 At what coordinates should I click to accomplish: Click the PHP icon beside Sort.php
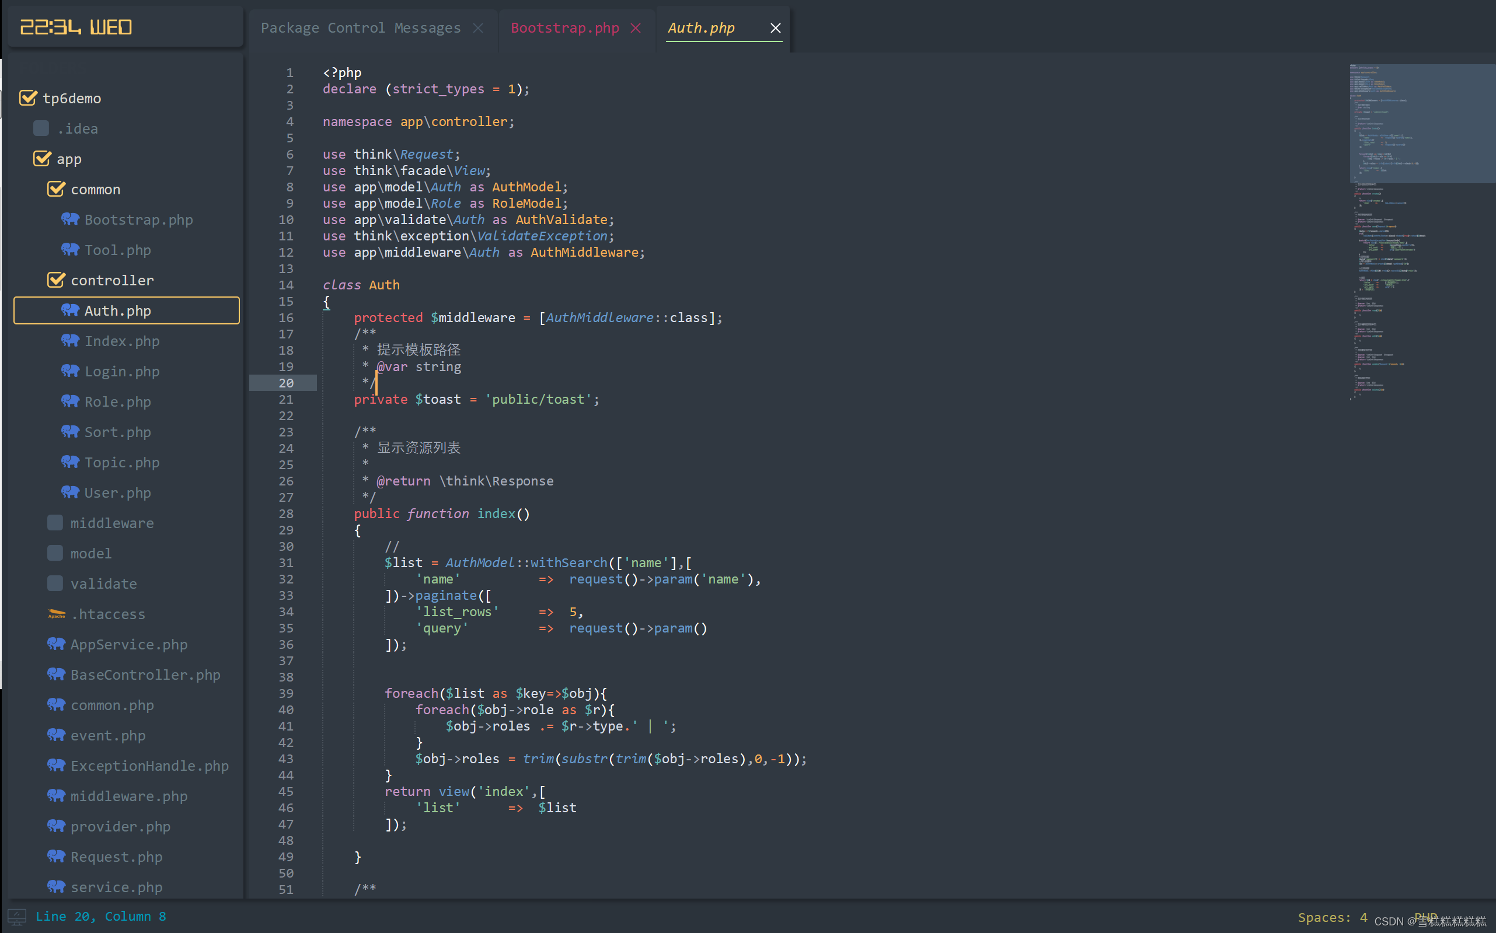71,431
